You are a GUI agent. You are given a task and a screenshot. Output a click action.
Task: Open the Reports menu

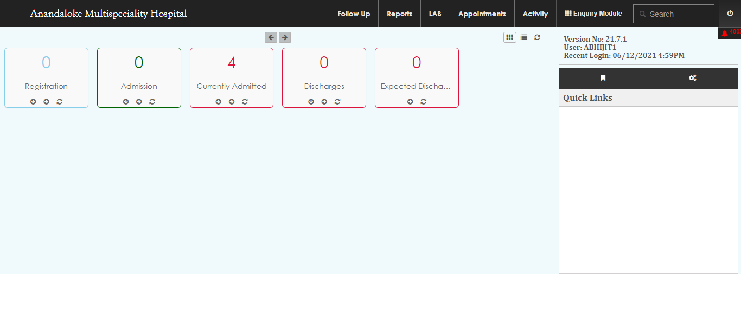[x=399, y=14]
